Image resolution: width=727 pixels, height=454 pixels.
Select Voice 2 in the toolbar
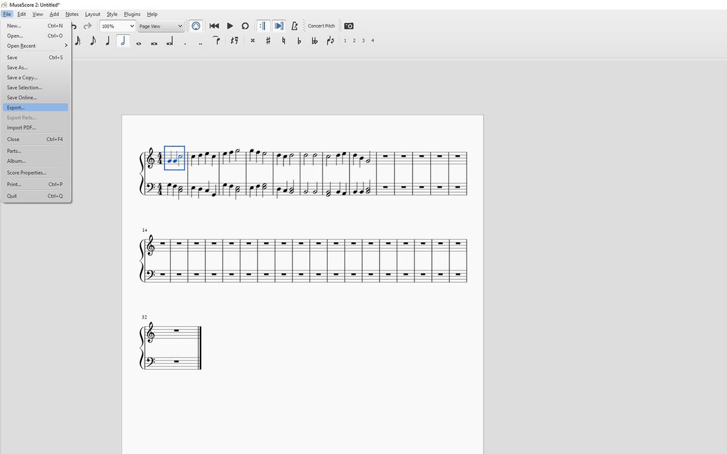tap(354, 41)
